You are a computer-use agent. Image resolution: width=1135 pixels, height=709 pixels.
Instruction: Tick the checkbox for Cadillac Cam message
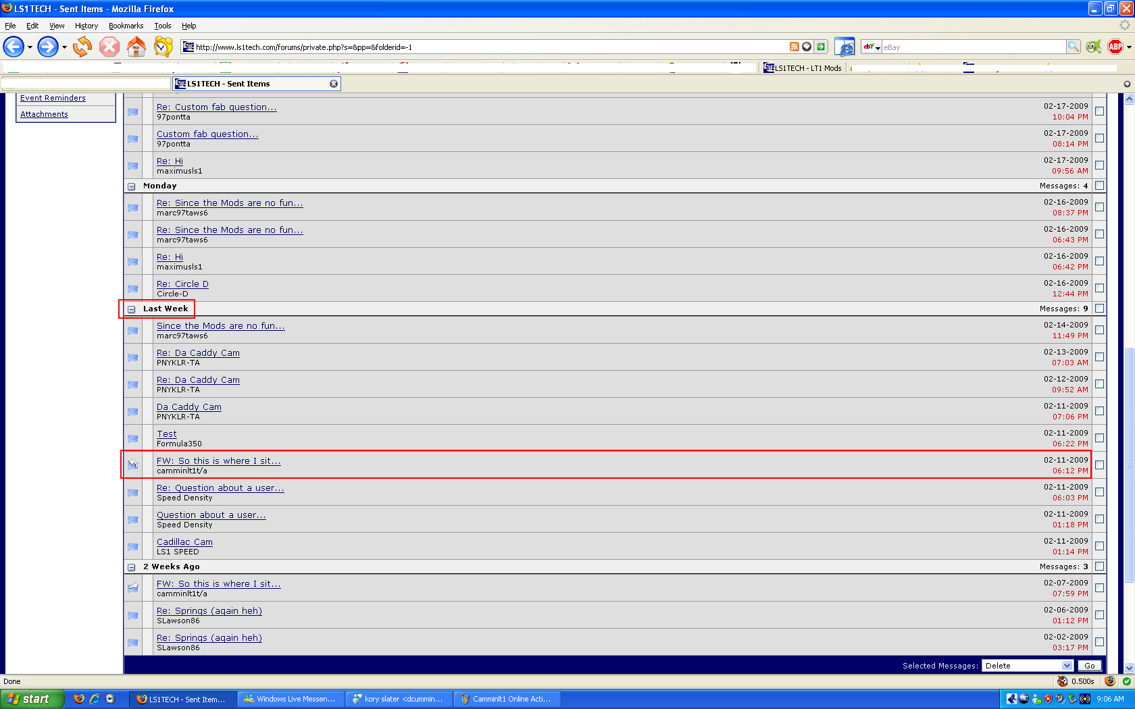click(x=1099, y=546)
